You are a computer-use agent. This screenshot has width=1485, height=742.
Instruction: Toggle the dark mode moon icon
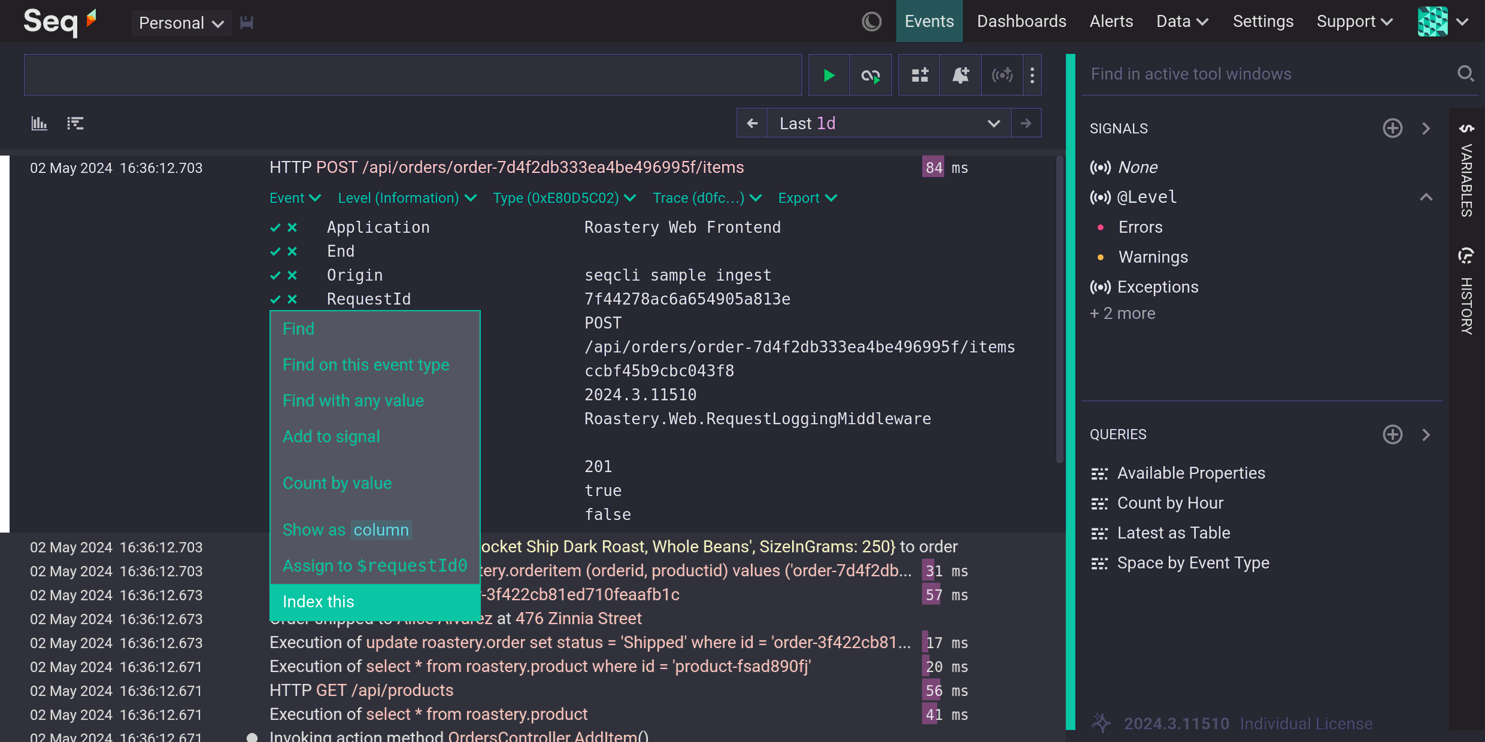coord(871,22)
